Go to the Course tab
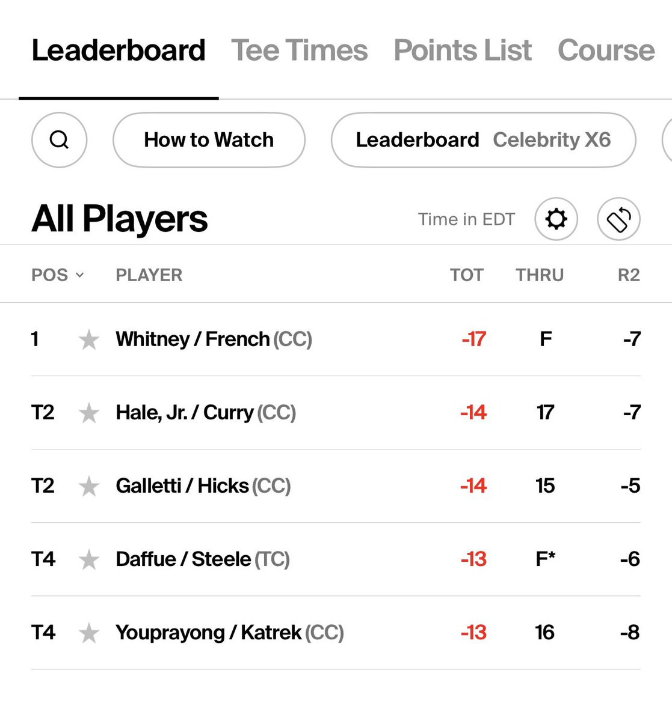Screen dimensions: 672x721 click(606, 50)
